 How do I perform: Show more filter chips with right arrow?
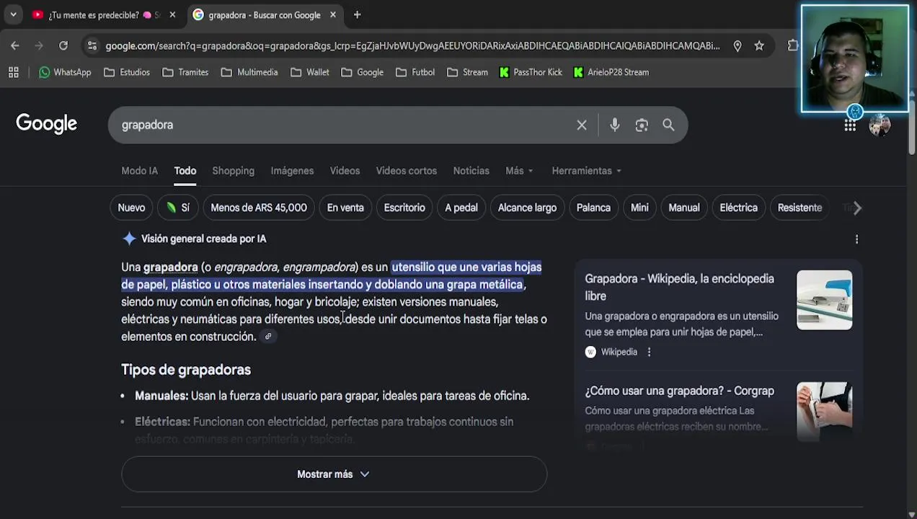click(856, 208)
